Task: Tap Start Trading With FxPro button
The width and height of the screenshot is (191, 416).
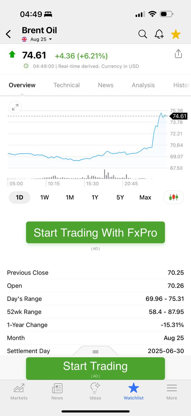Action: click(x=95, y=232)
